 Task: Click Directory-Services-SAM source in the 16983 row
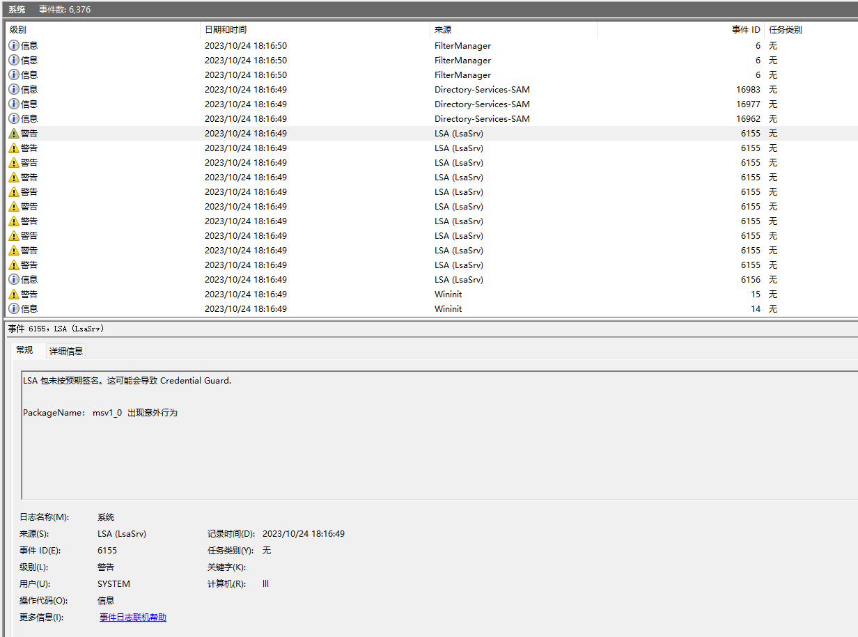[x=482, y=89]
